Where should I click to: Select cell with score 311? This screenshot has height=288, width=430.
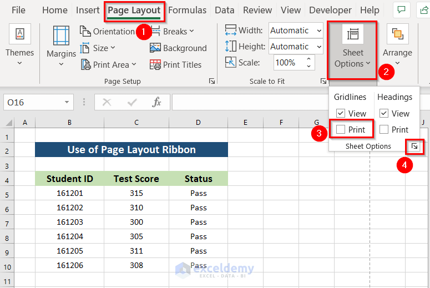pos(136,251)
